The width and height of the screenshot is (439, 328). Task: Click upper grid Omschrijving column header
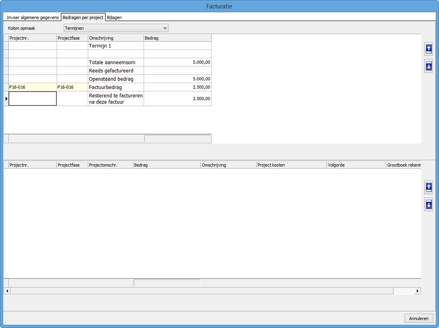click(x=116, y=38)
